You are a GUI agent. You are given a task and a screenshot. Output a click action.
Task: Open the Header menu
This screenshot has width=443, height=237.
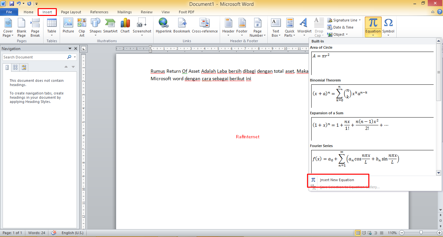(228, 28)
